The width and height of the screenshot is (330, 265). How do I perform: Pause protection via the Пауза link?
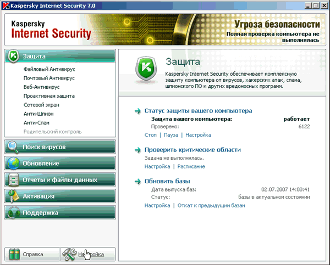click(x=171, y=135)
